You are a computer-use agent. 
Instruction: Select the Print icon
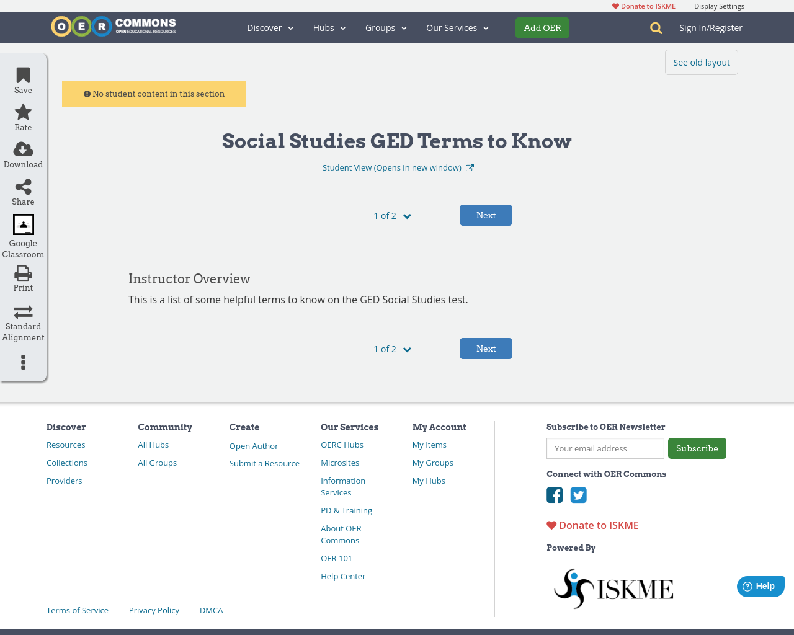[23, 273]
